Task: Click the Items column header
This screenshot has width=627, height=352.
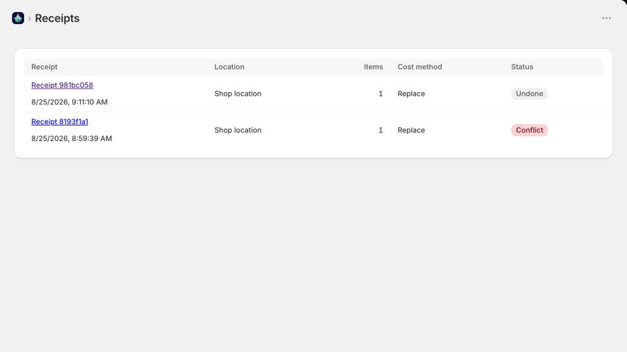Action: (x=373, y=67)
